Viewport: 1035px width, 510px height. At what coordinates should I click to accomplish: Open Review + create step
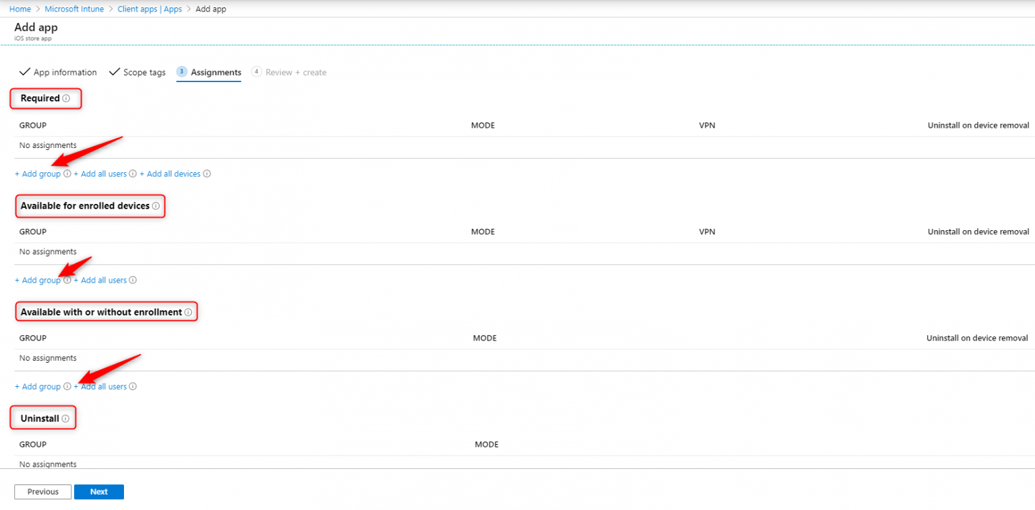tap(295, 72)
